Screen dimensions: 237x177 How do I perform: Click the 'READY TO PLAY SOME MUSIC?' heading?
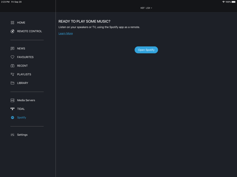coord(84,21)
